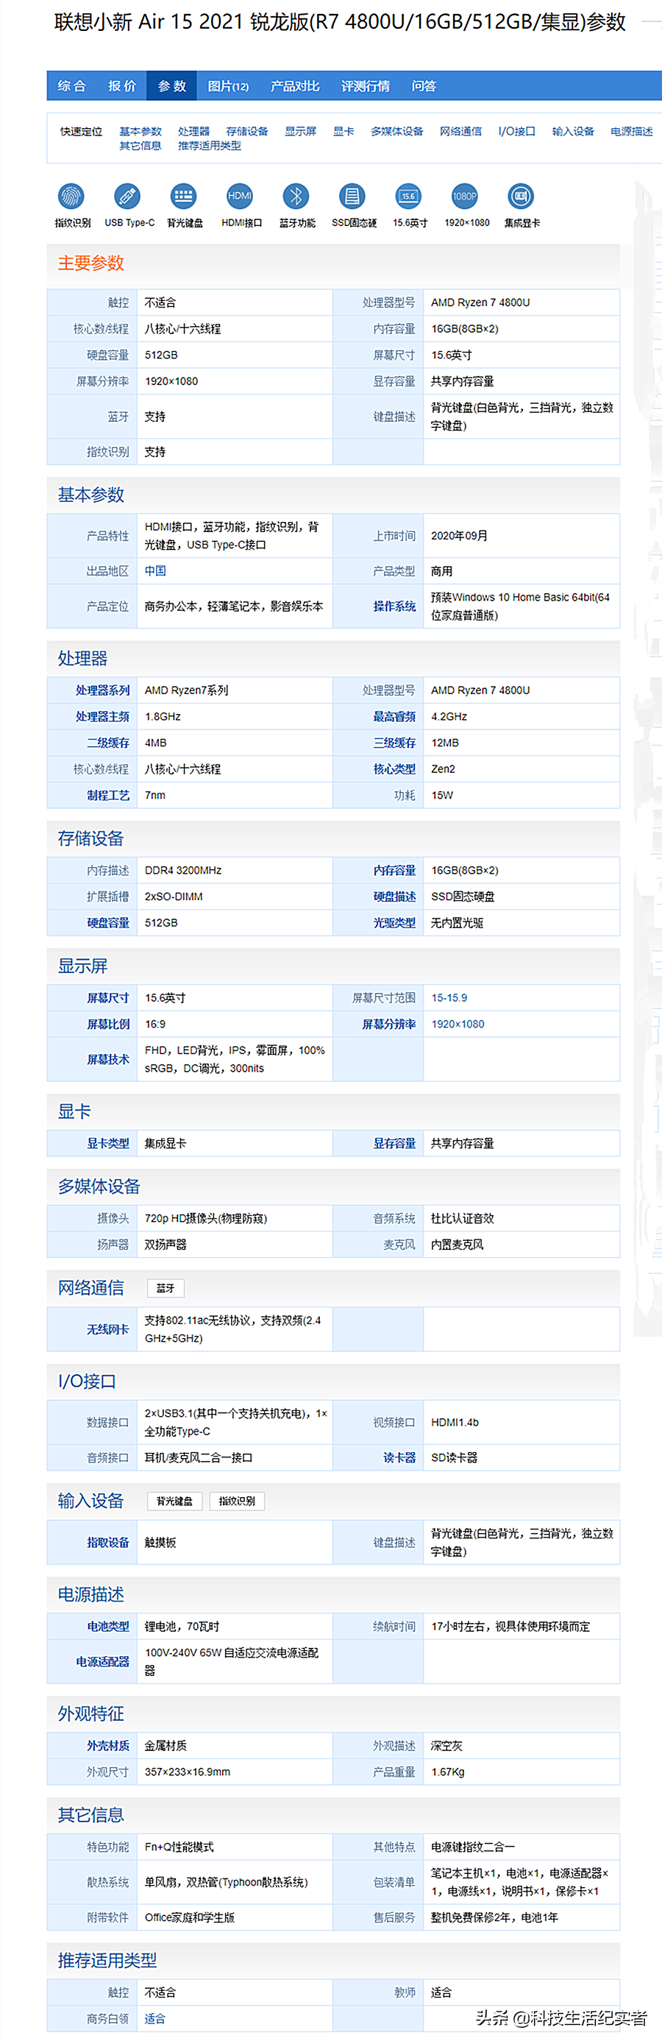Screen dimensions: 662x2041
Task: Click the HDMI1.4b video port value
Action: [x=455, y=1422]
